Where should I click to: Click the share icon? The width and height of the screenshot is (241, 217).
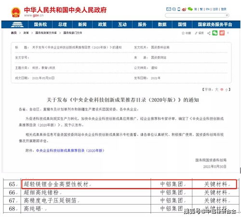tap(209, 33)
